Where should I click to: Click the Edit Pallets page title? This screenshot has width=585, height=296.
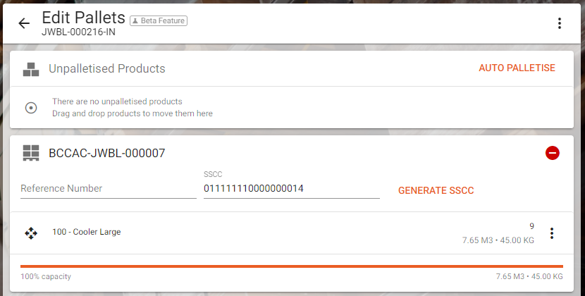(84, 18)
